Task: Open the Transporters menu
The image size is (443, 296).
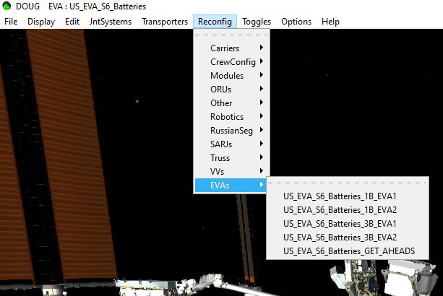Action: click(164, 22)
